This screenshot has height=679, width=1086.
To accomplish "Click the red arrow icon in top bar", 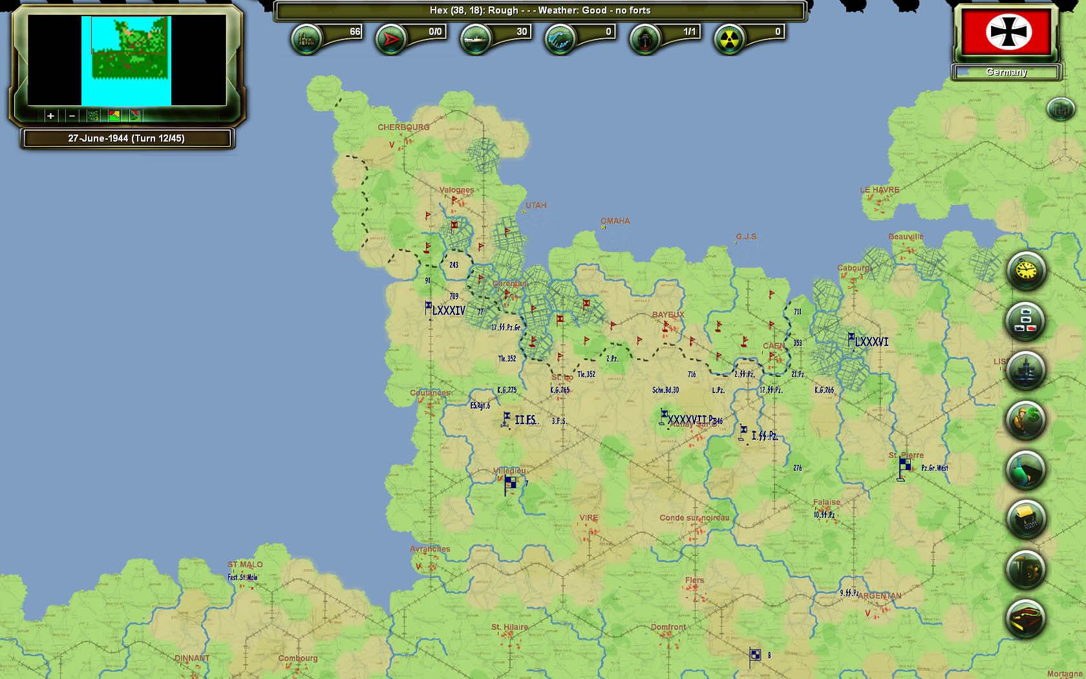I will [390, 39].
